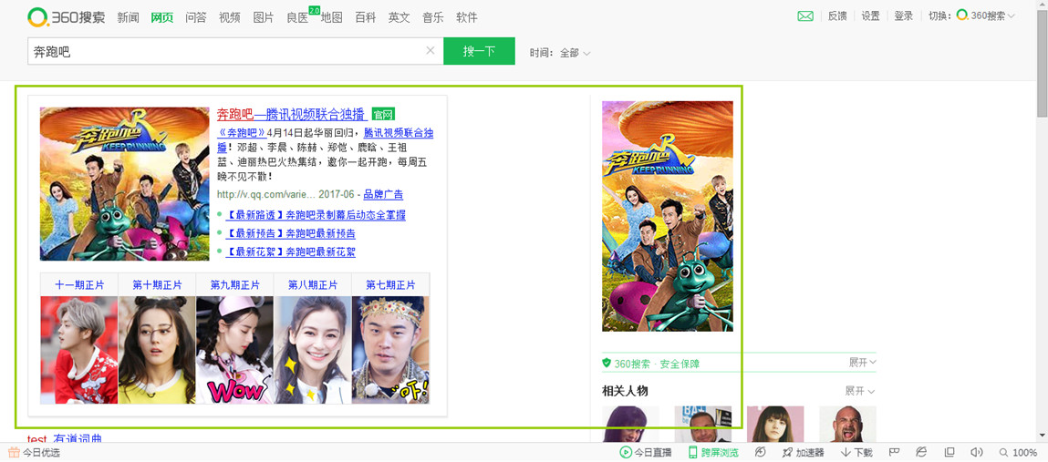The height and width of the screenshot is (462, 1048).
Task: Click the bald man thumbnail under 相关人物
Action: coord(847,424)
